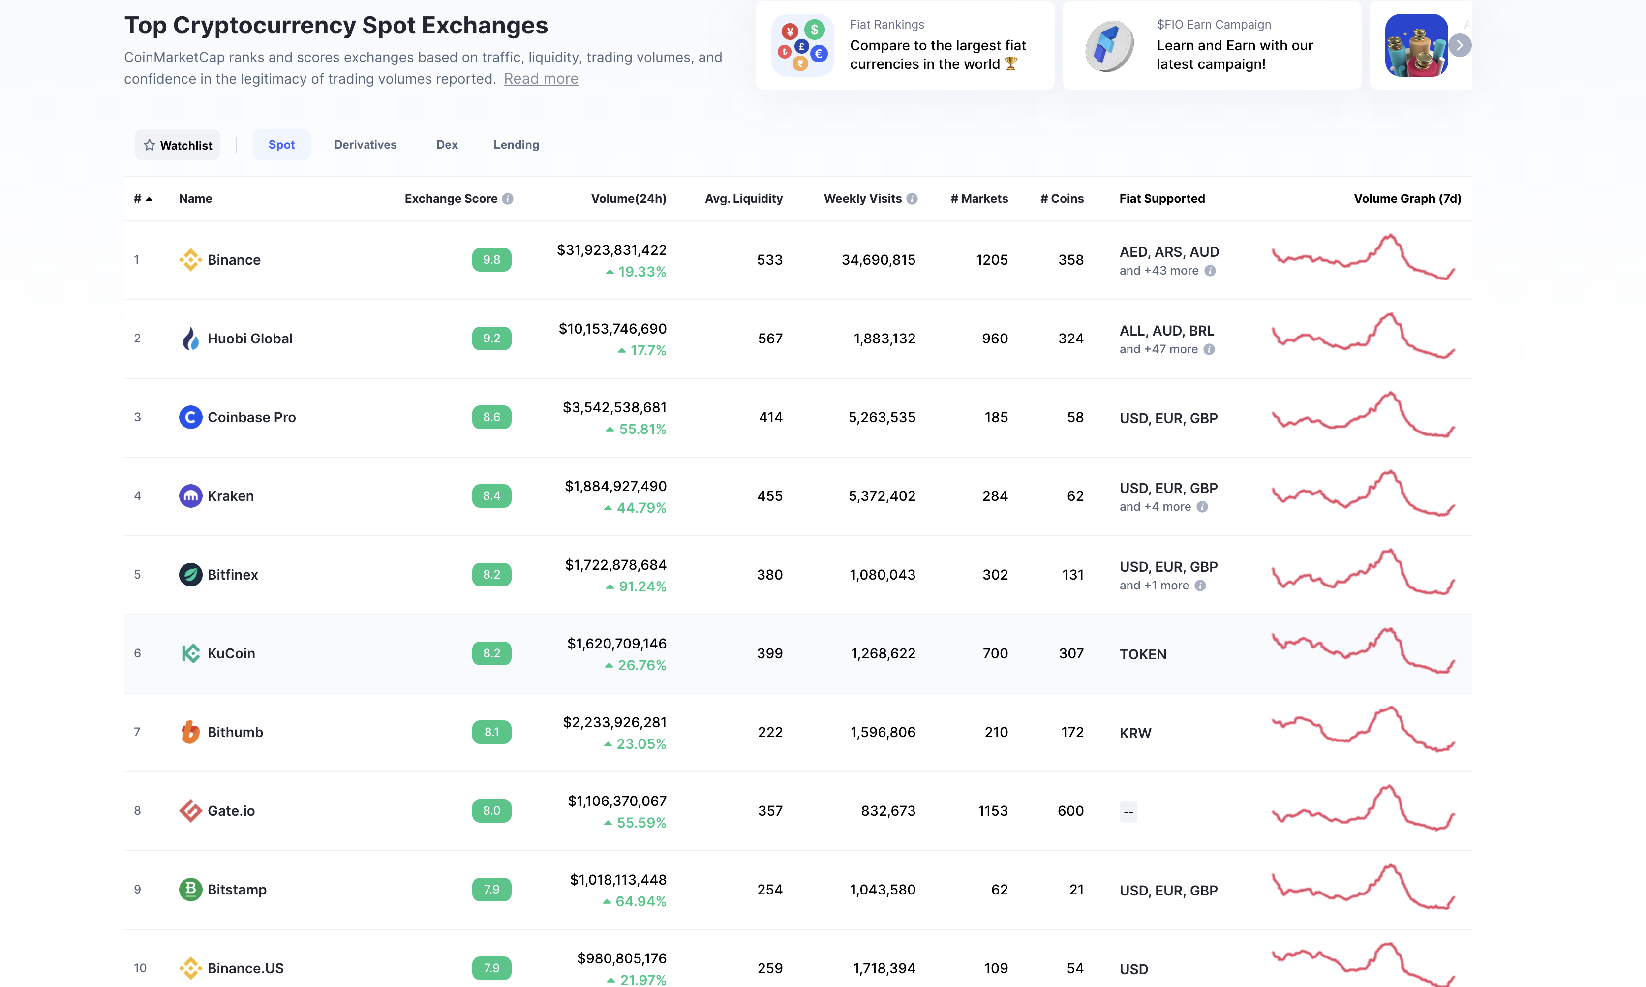Click the Bithumb 7d volume graph

point(1364,730)
